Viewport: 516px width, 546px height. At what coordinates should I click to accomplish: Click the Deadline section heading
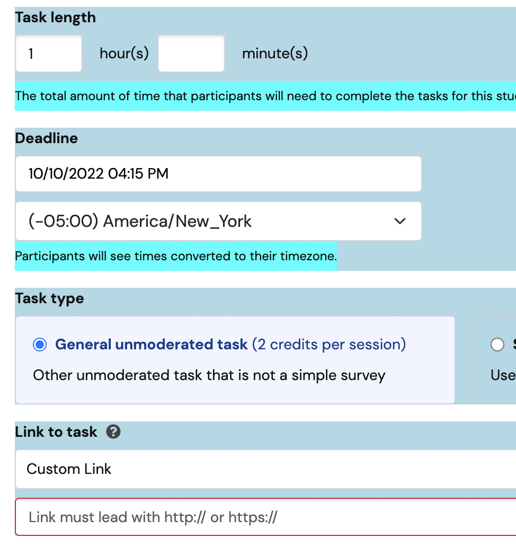click(x=48, y=138)
